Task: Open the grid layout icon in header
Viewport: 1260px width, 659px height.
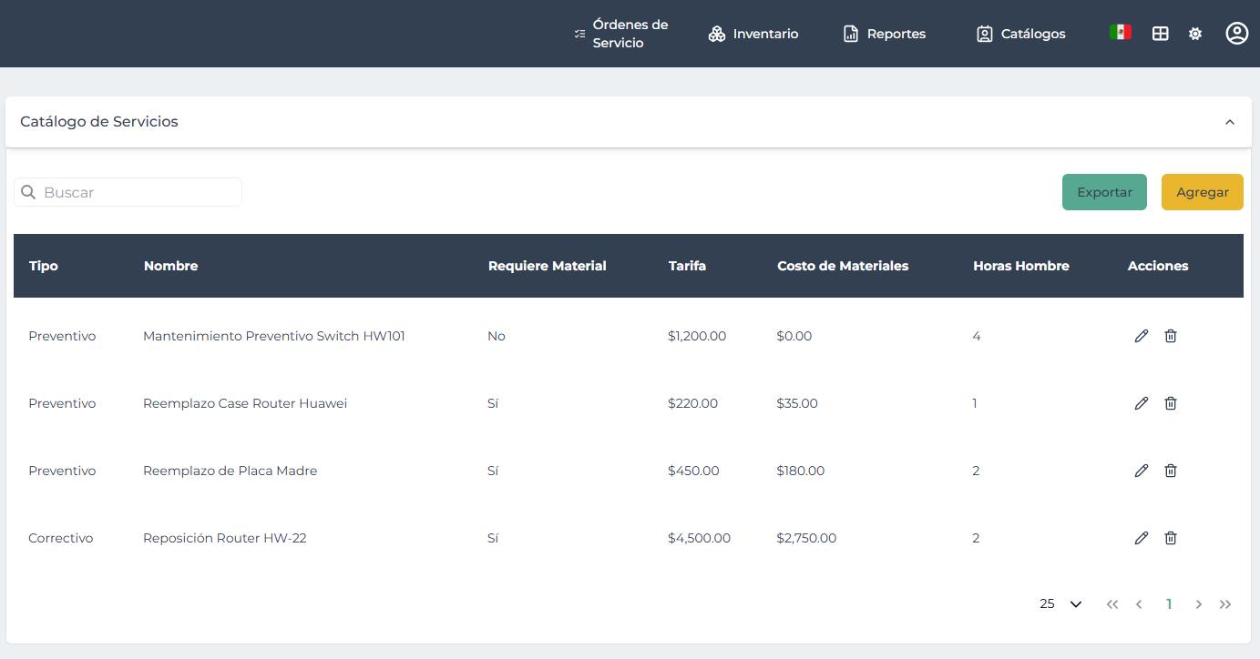Action: coord(1160,34)
